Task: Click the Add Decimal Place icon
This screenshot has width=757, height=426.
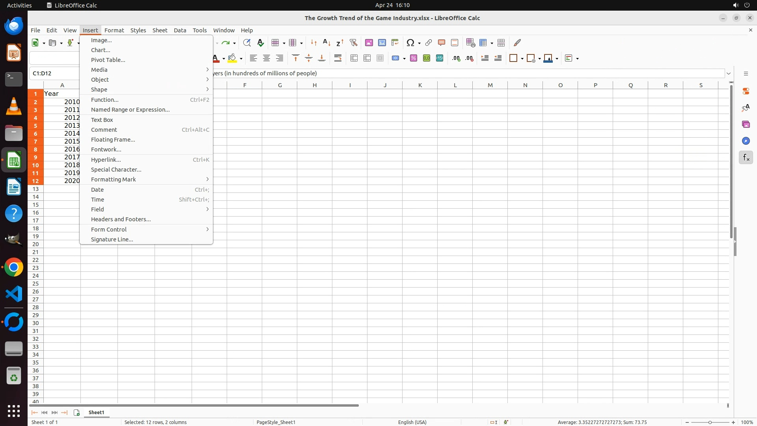Action: tap(456, 58)
